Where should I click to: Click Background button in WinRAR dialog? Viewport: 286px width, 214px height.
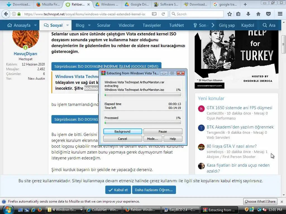(123, 132)
